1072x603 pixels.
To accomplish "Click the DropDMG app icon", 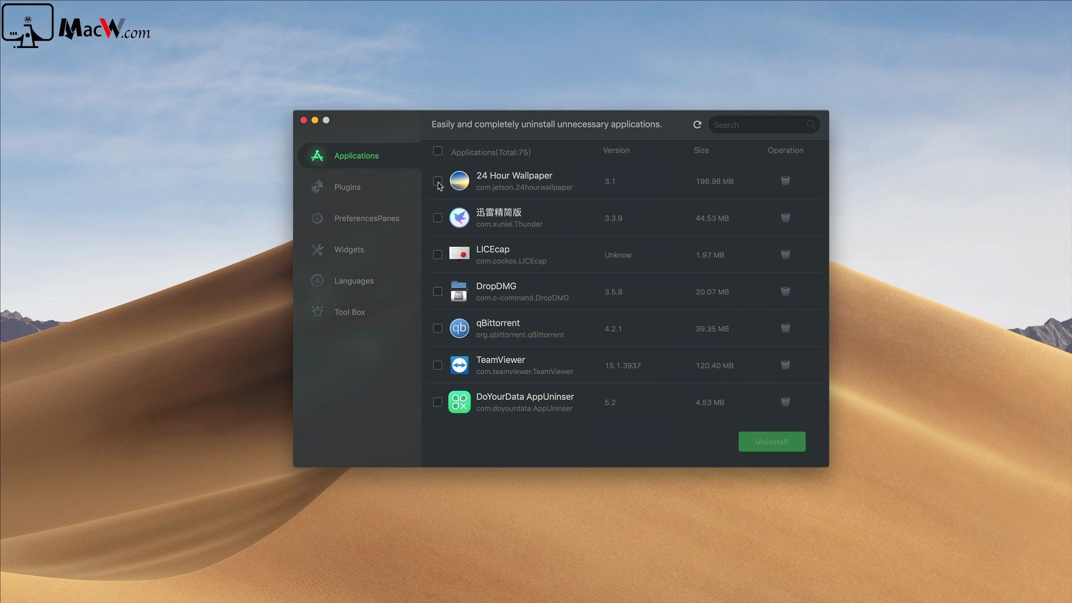I will point(459,291).
